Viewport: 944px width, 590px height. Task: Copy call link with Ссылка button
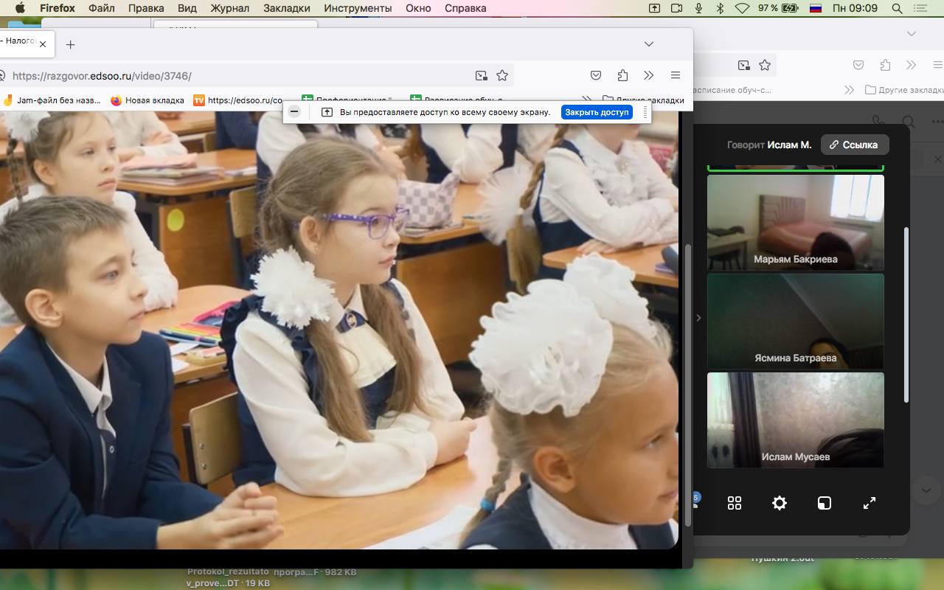[x=854, y=145]
